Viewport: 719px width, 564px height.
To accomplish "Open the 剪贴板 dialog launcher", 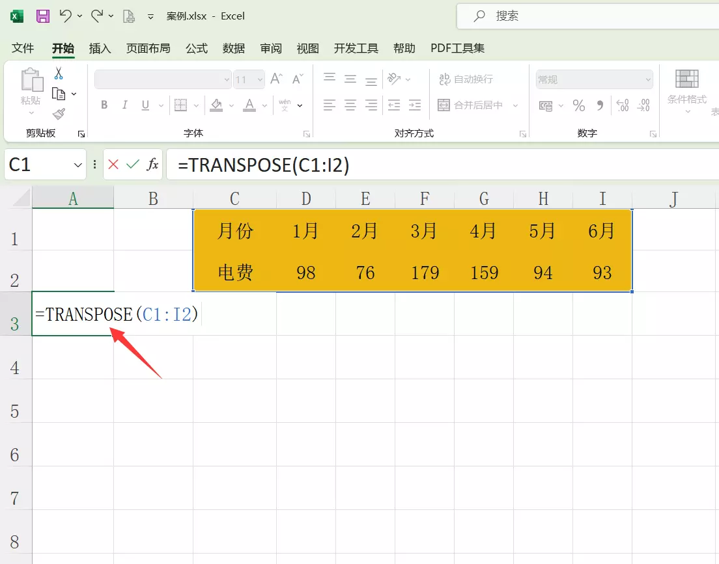I will coord(81,134).
